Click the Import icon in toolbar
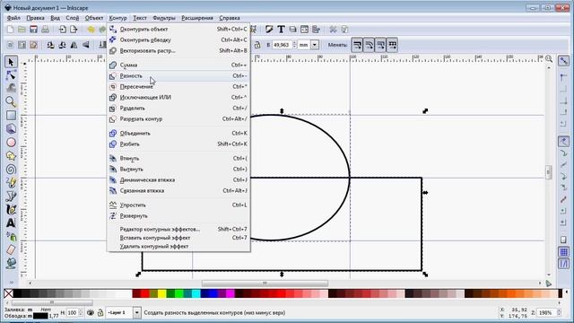 tap(62, 30)
